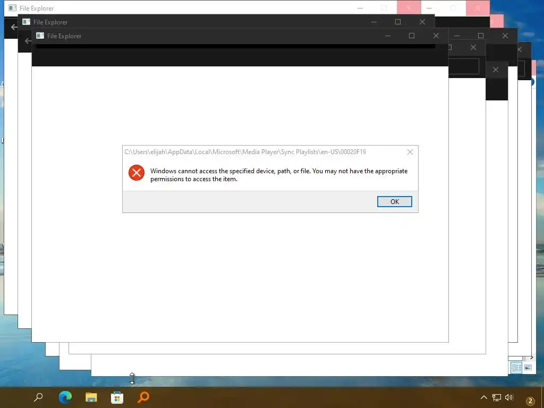This screenshot has height=408, width=544.
Task: Open the notification center showing 2
Action: (x=530, y=401)
